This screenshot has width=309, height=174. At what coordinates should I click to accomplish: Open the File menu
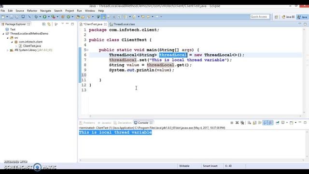3,11
